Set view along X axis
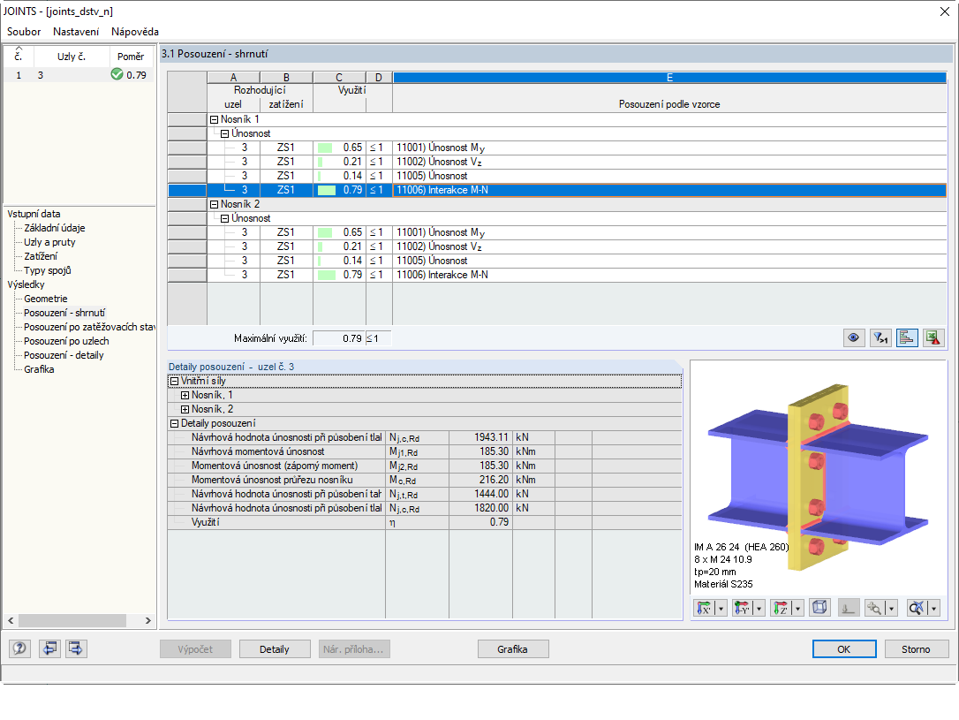959x720 pixels. click(705, 608)
